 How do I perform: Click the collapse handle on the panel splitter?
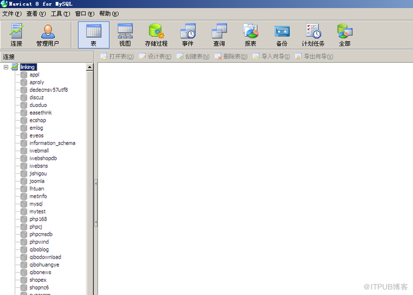pyautogui.click(x=96, y=203)
